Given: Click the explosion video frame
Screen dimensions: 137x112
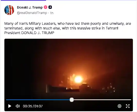Looking at the screenshot, I should click(x=69, y=68).
